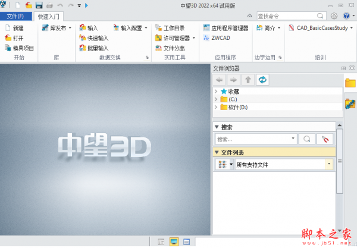This screenshot has width=357, height=248.
Task: Click the panel vertical scrollbar up arrow
Action: (x=340, y=125)
